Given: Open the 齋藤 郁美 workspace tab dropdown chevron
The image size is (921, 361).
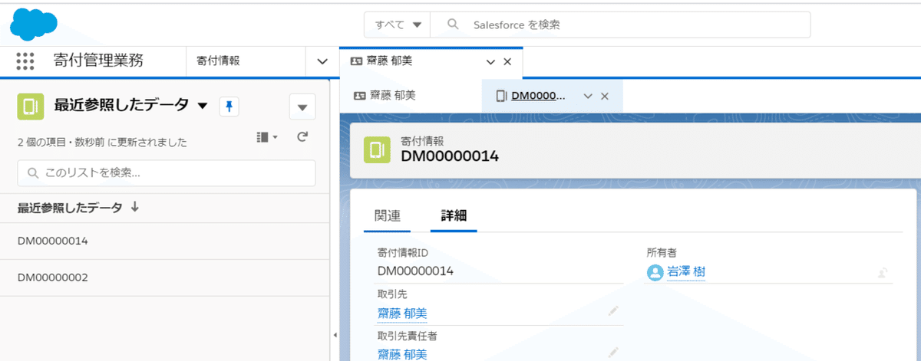Looking at the screenshot, I should click(x=490, y=61).
